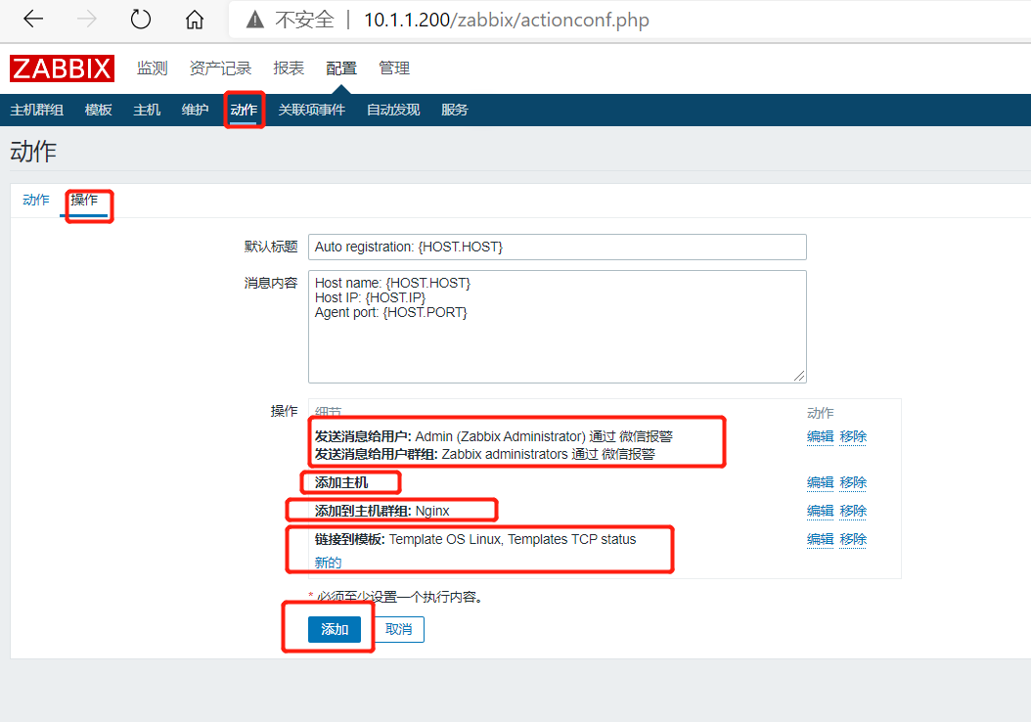This screenshot has width=1031, height=722.
Task: Remove the 添加主机 operation
Action: (x=853, y=482)
